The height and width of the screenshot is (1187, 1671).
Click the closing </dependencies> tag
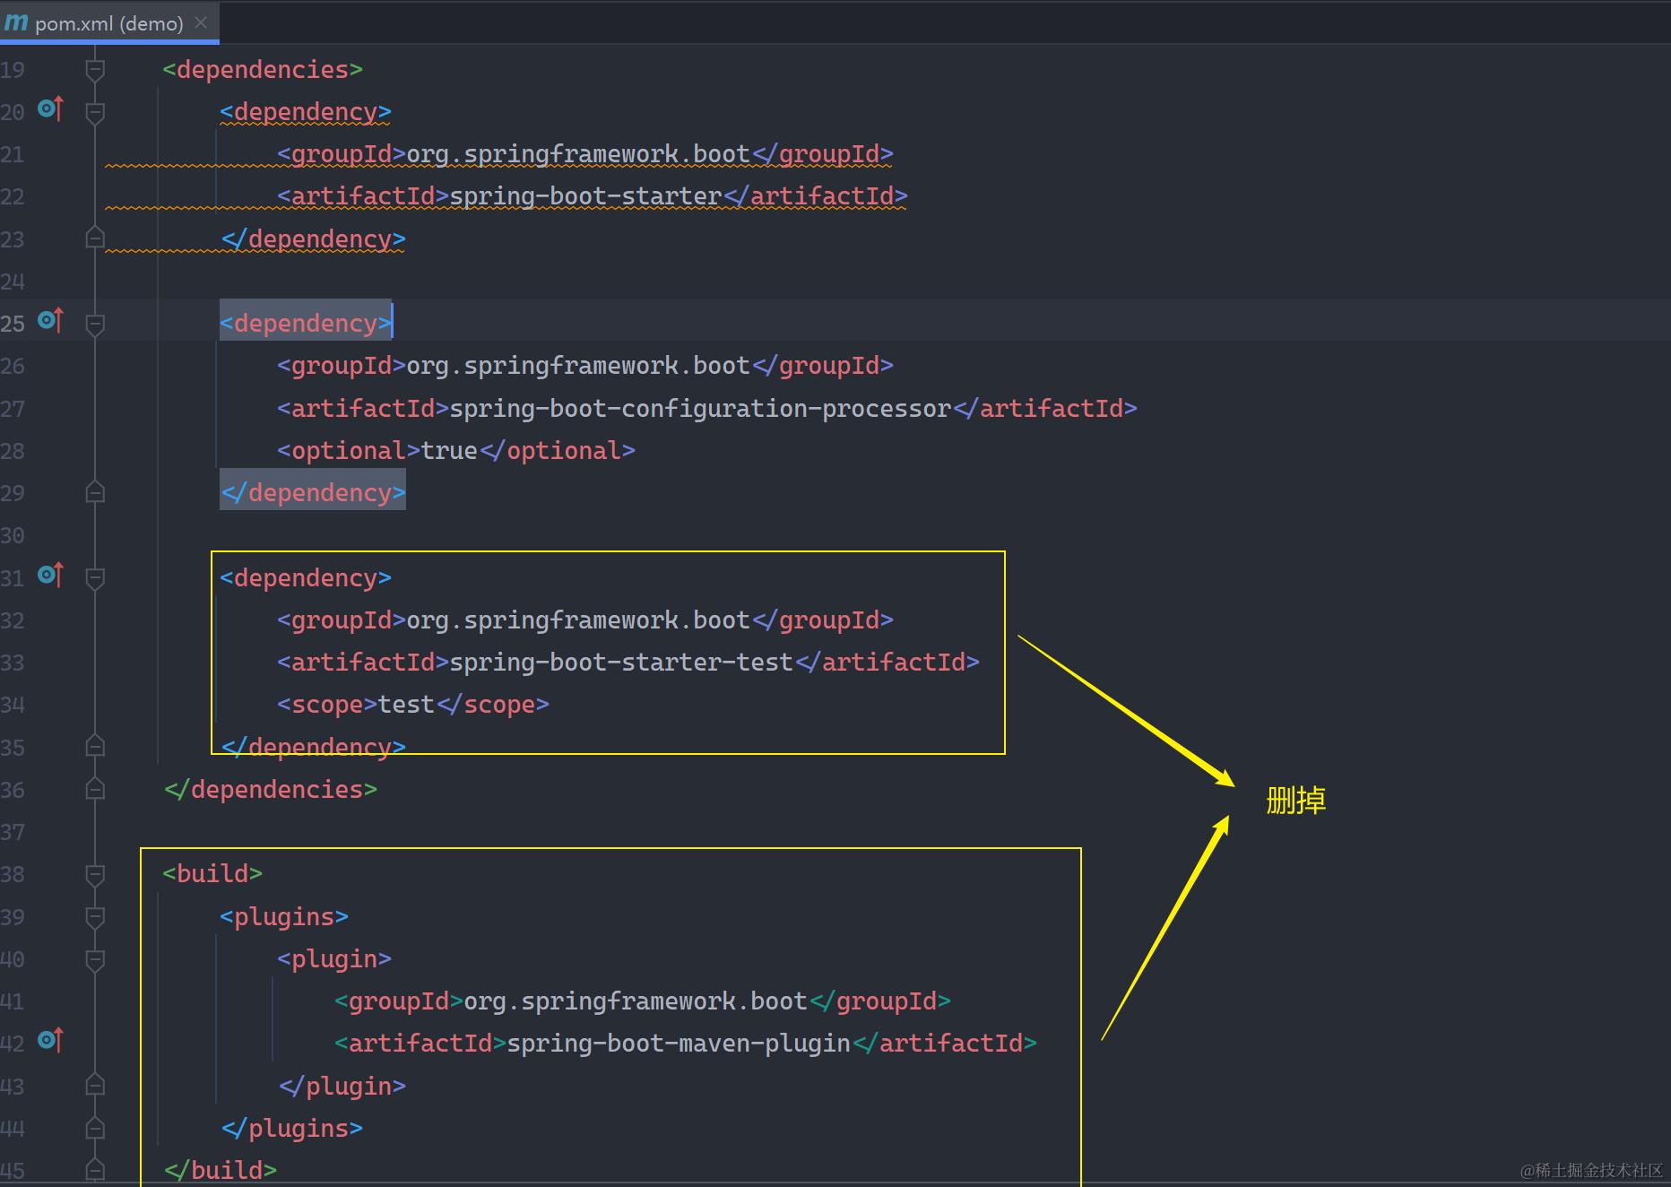coord(270,790)
